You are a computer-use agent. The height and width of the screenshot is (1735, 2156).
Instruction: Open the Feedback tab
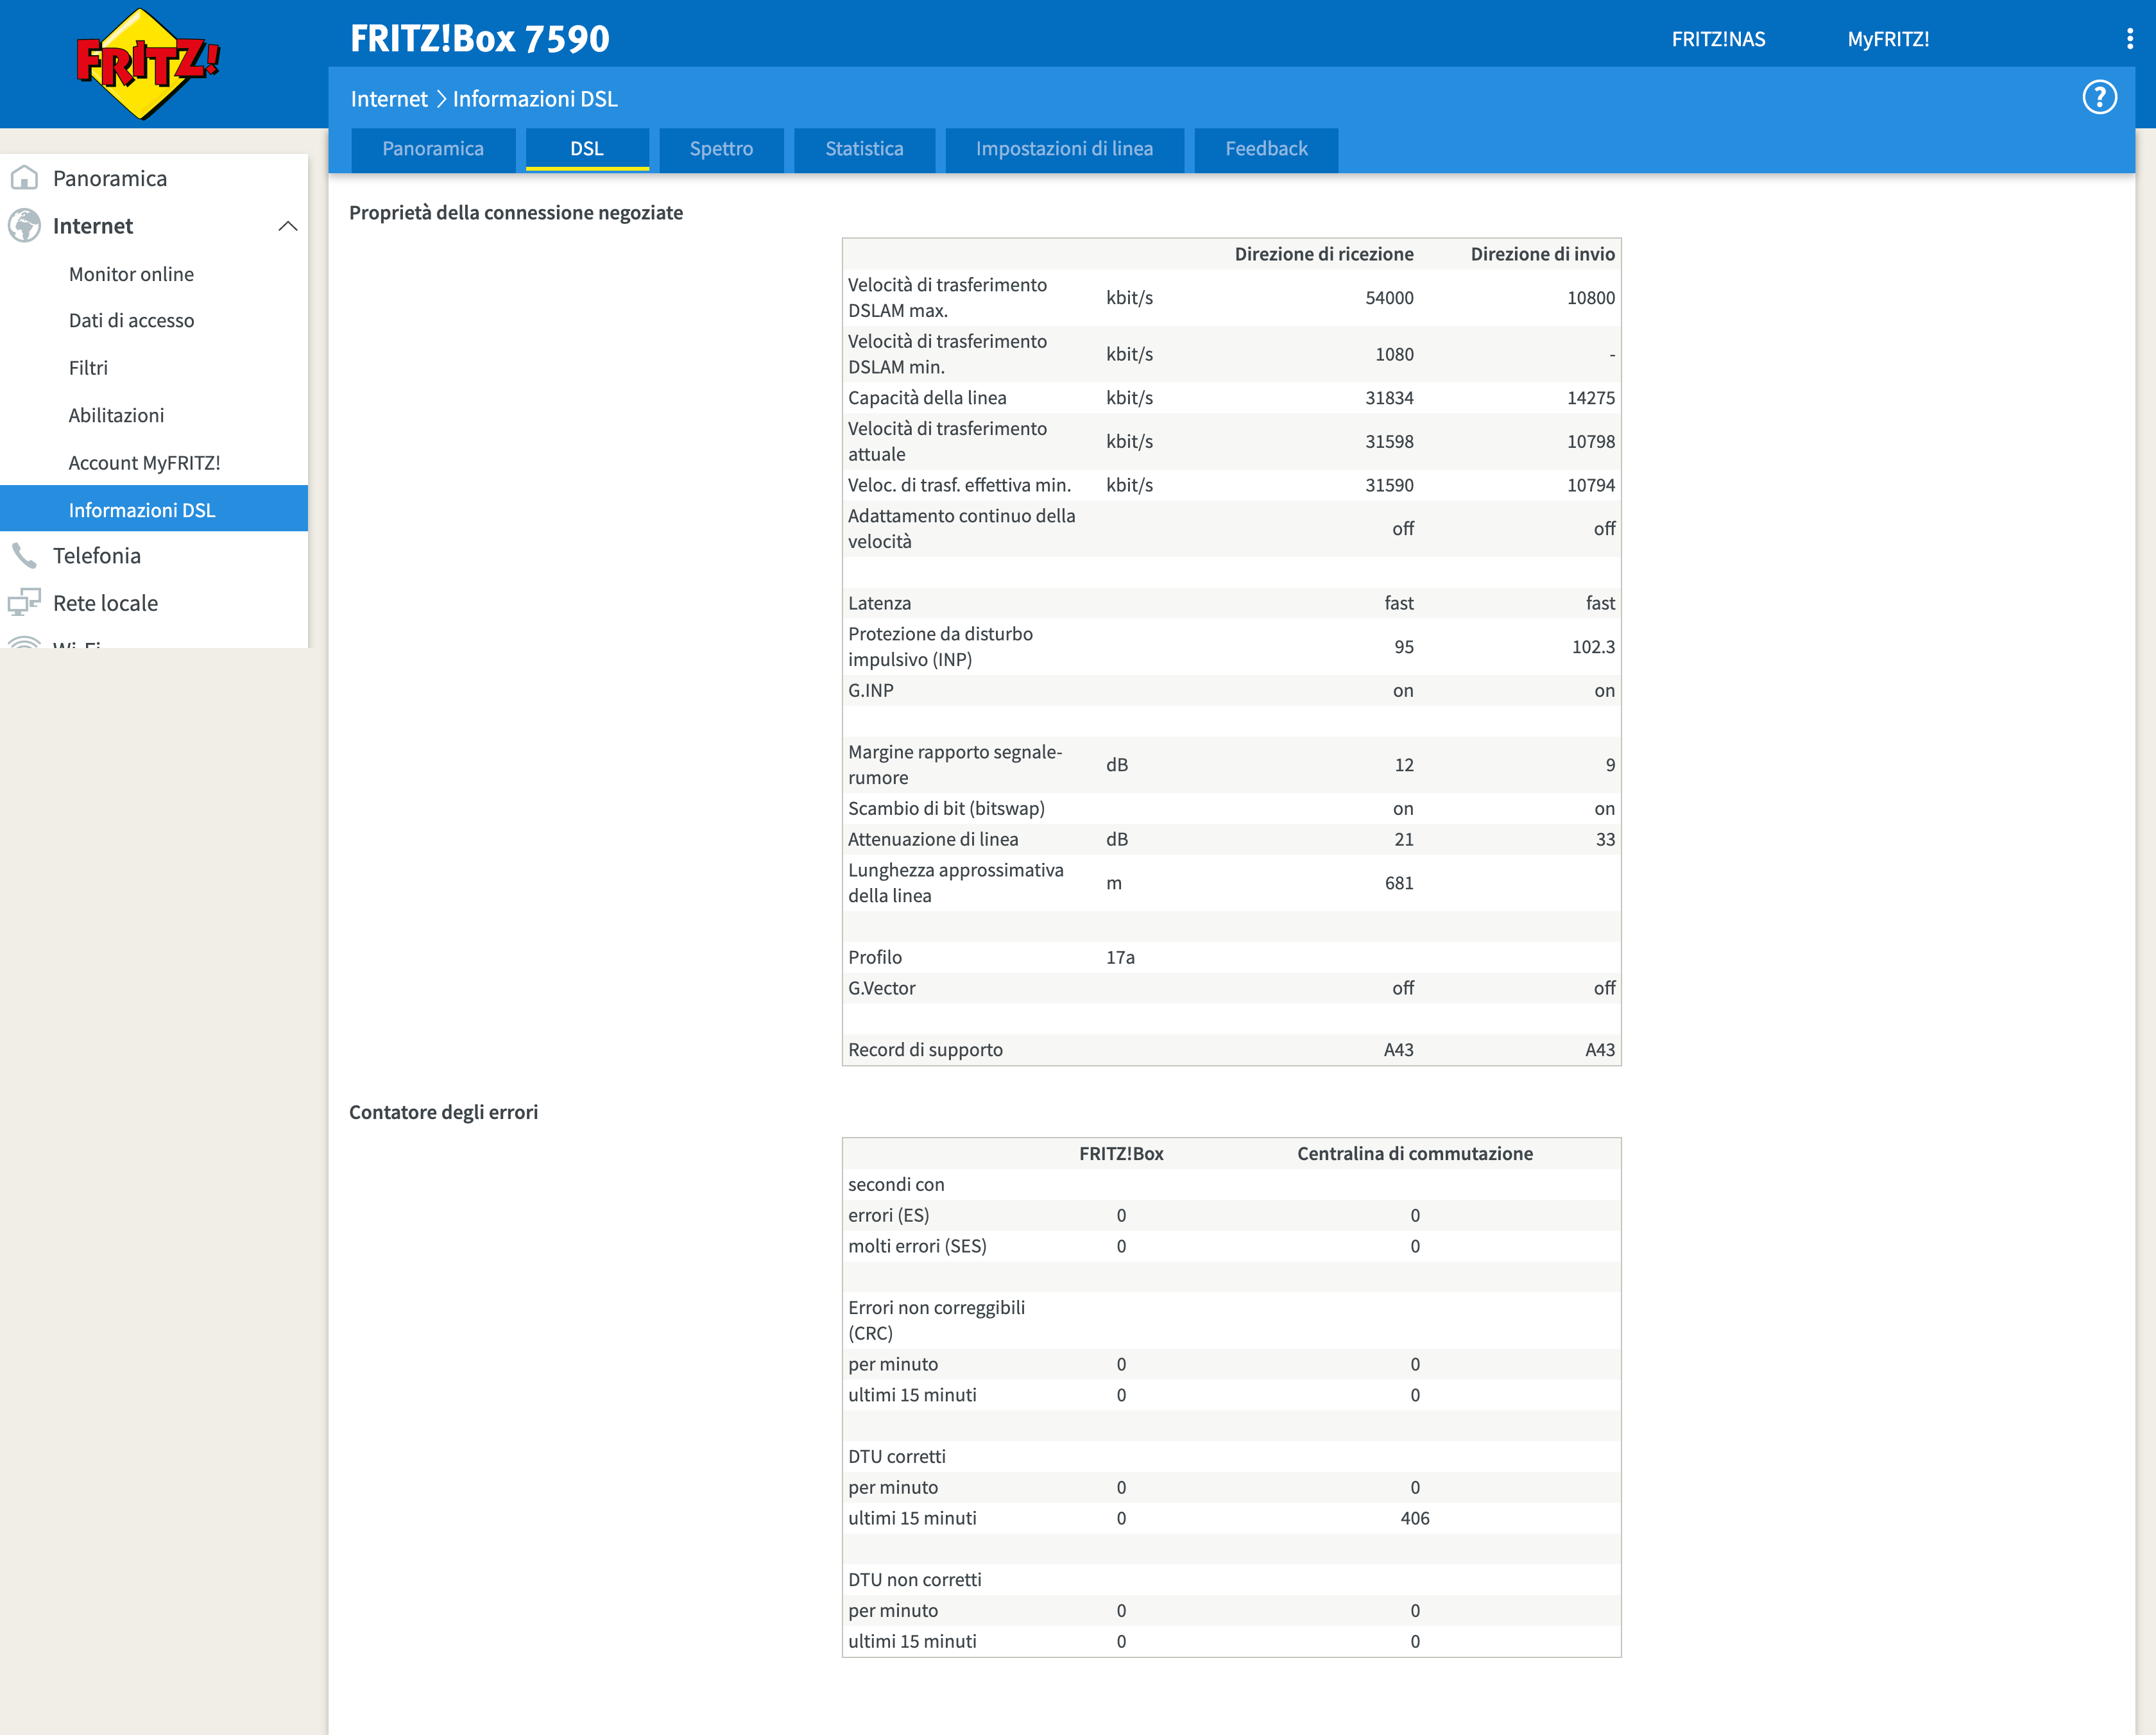click(x=1266, y=149)
